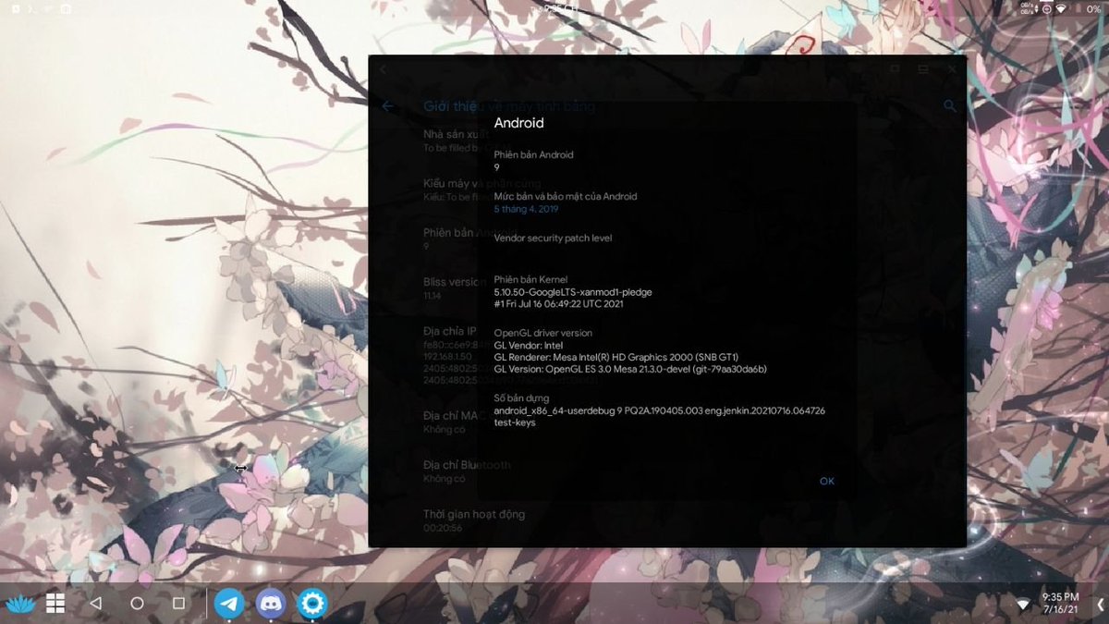Image resolution: width=1109 pixels, height=624 pixels.
Task: Open the Wi-Fi icon in the taskbar tray
Action: pyautogui.click(x=1023, y=605)
